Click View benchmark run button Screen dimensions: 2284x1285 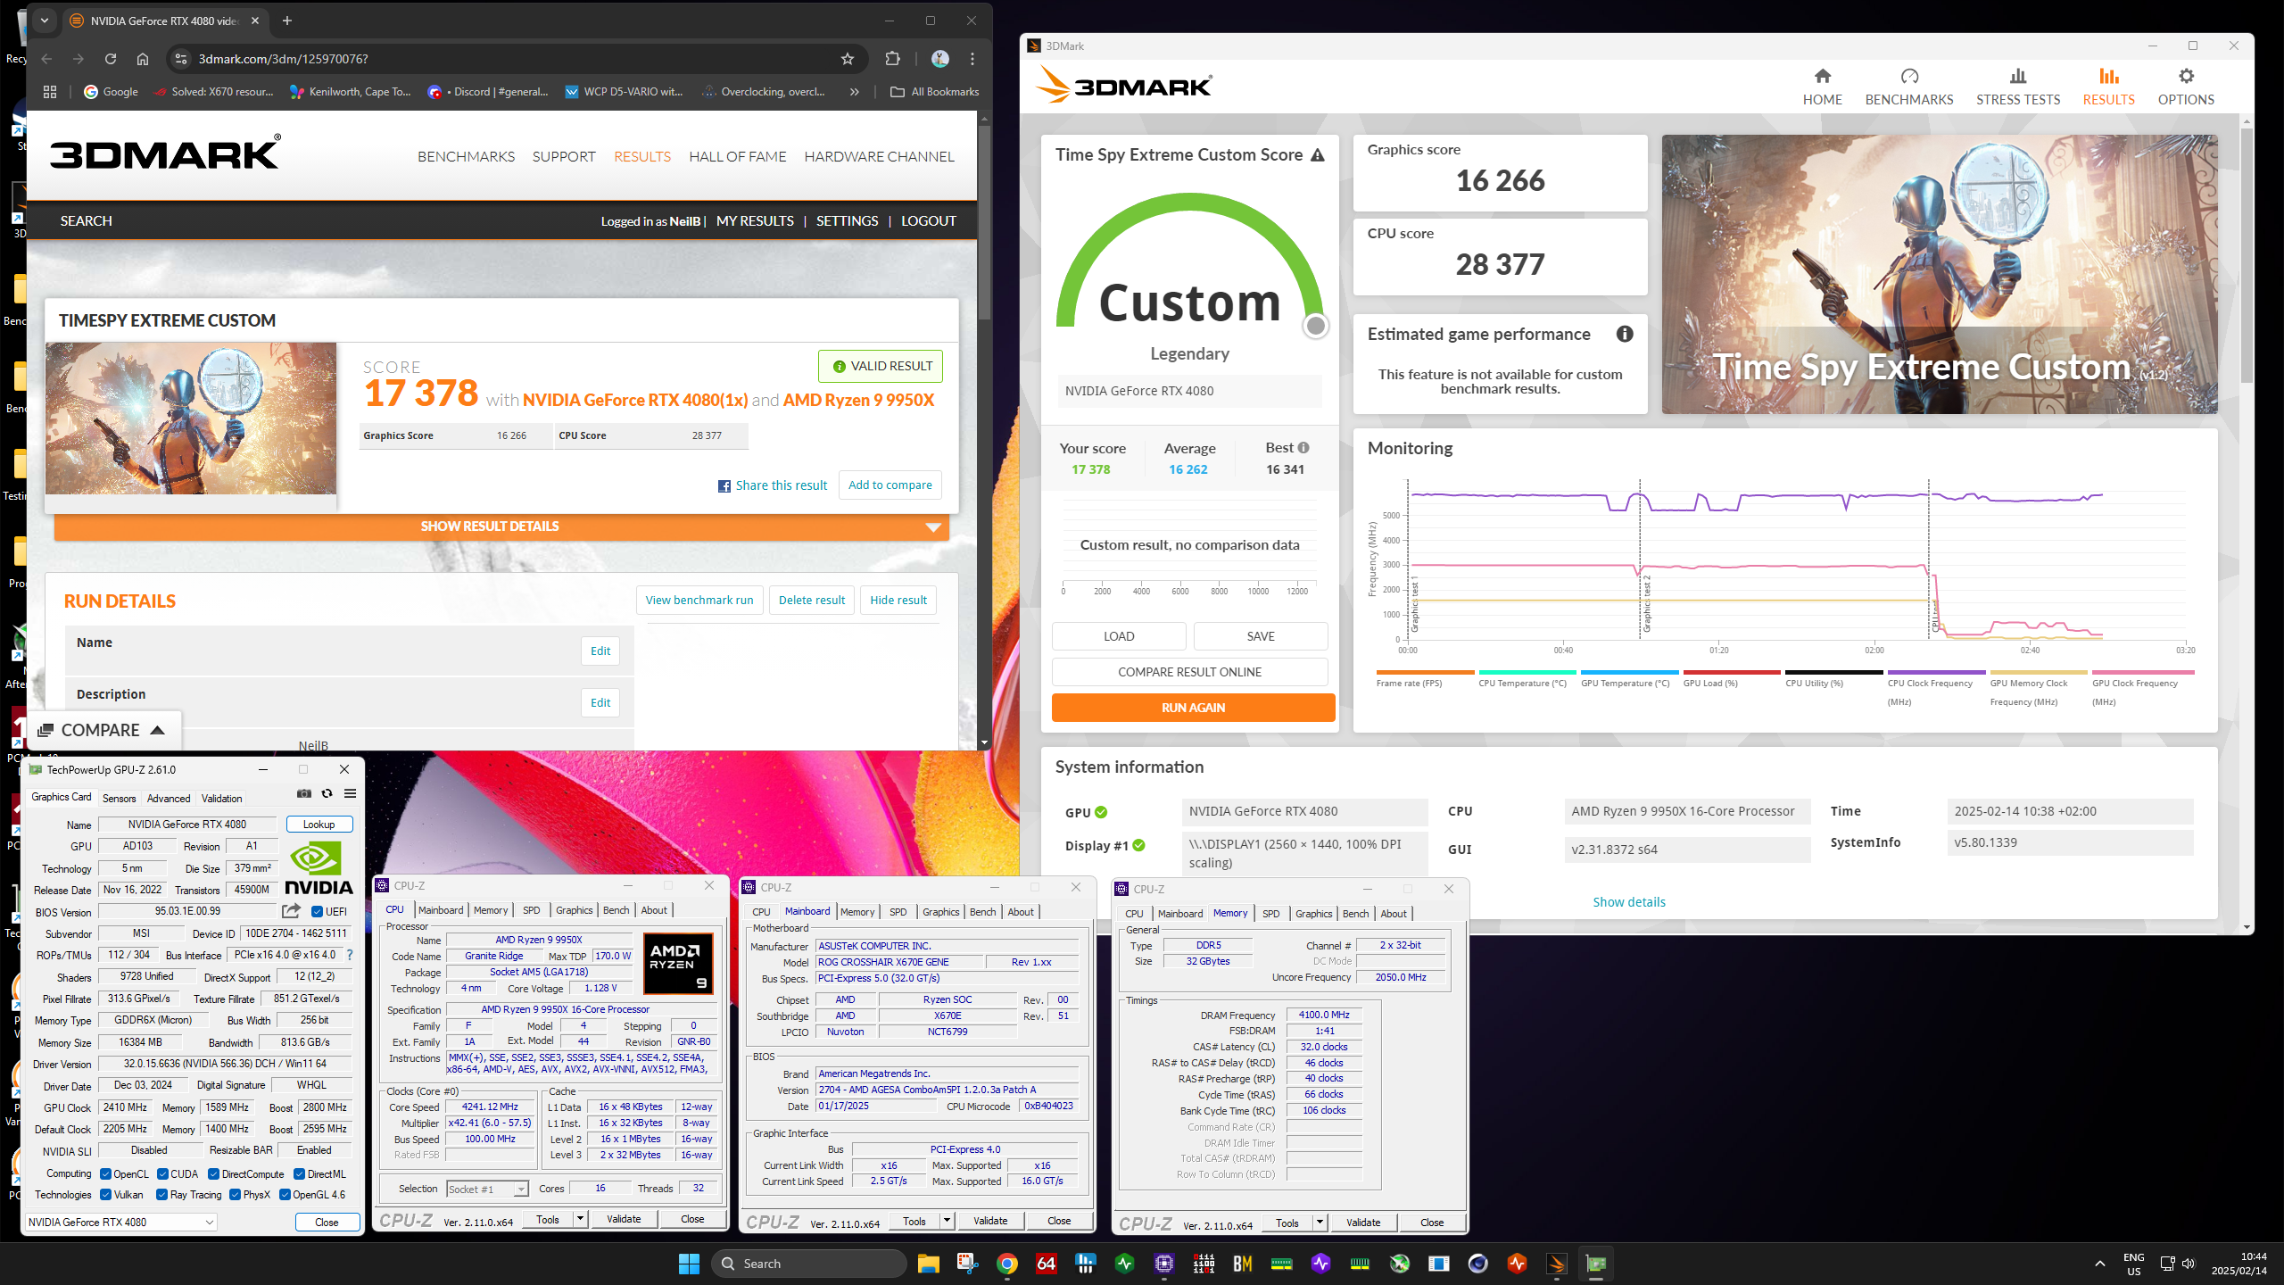pos(699,601)
